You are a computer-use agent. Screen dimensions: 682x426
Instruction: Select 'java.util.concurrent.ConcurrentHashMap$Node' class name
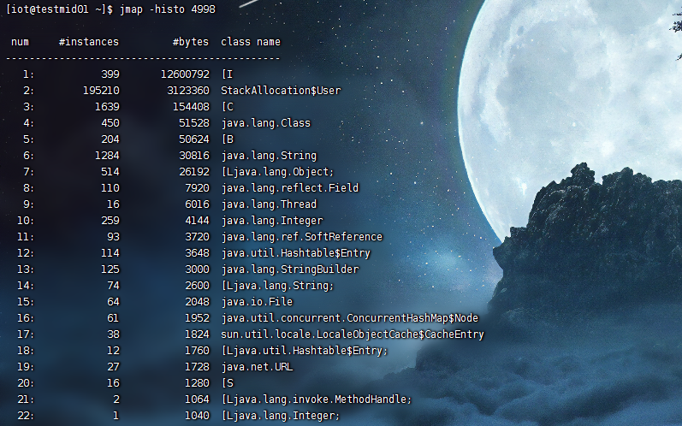coord(350,317)
